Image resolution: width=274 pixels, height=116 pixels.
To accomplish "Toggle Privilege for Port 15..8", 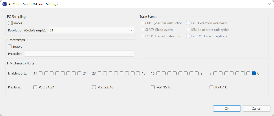I will pos(153,87).
